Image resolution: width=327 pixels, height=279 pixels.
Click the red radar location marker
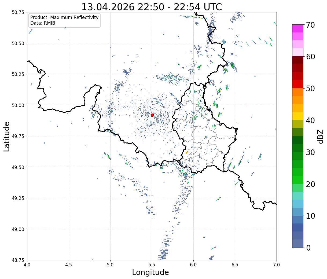(152, 115)
